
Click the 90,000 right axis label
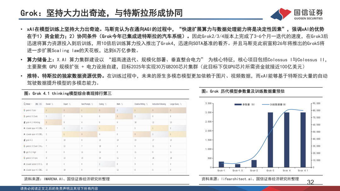click(x=317, y=103)
